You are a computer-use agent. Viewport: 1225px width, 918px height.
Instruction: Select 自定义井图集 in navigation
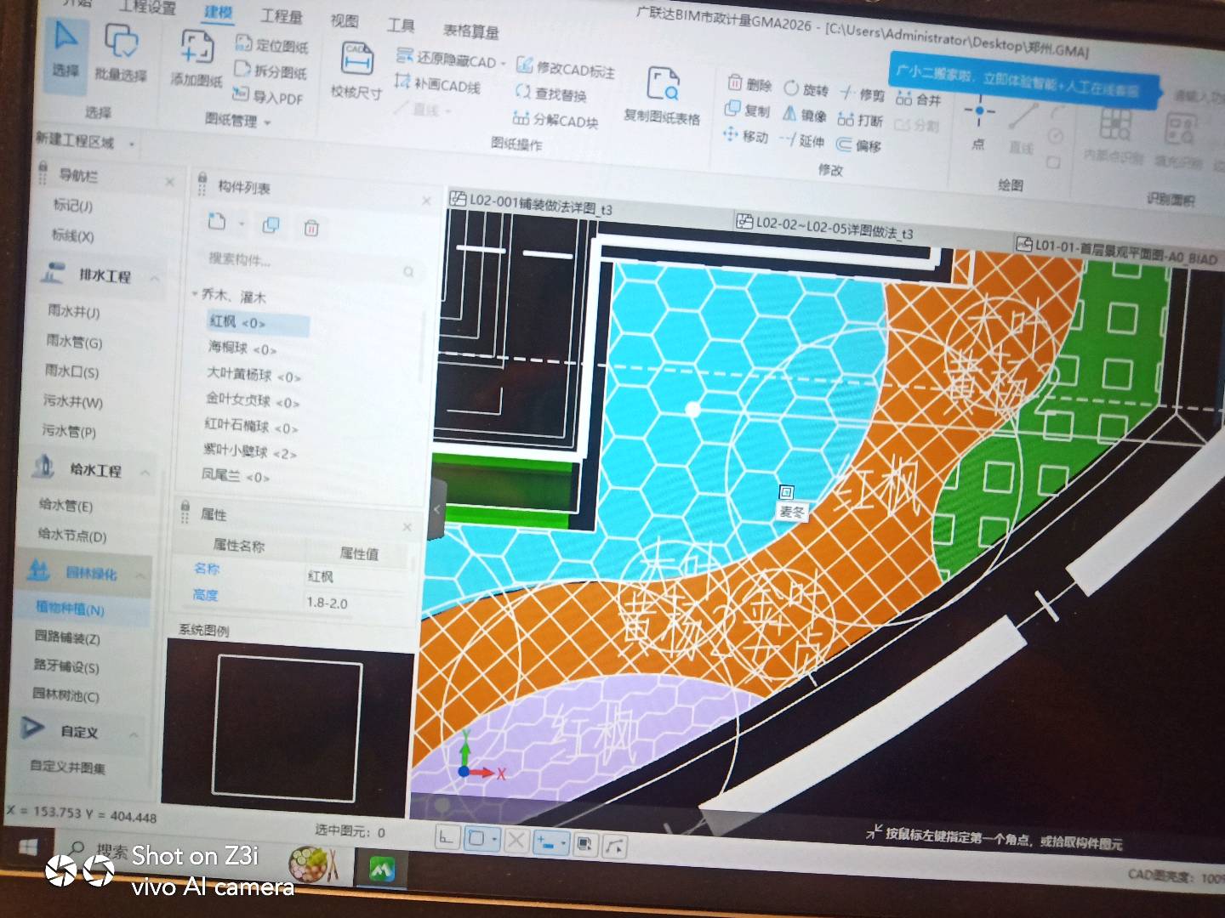[67, 767]
